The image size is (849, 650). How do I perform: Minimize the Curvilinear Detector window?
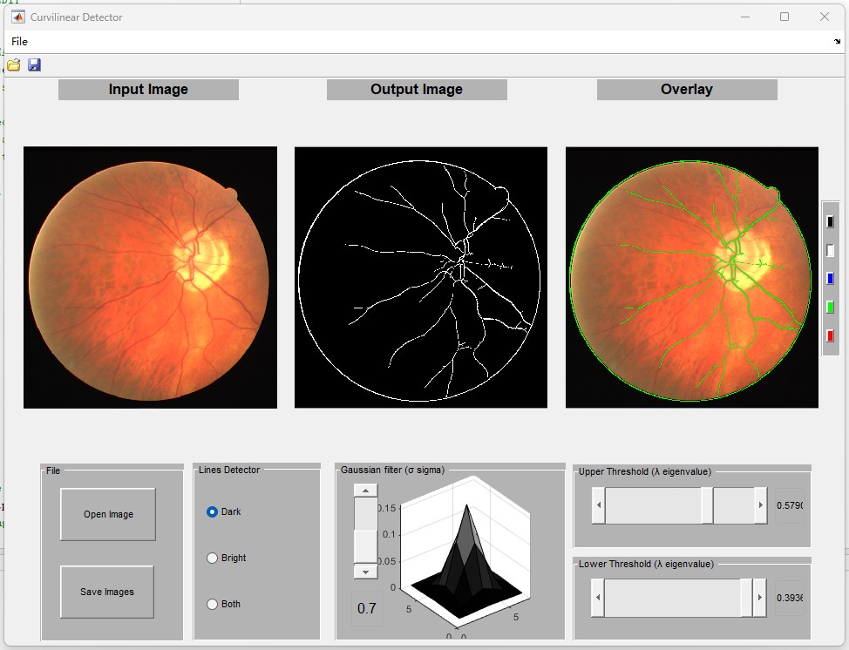click(745, 17)
